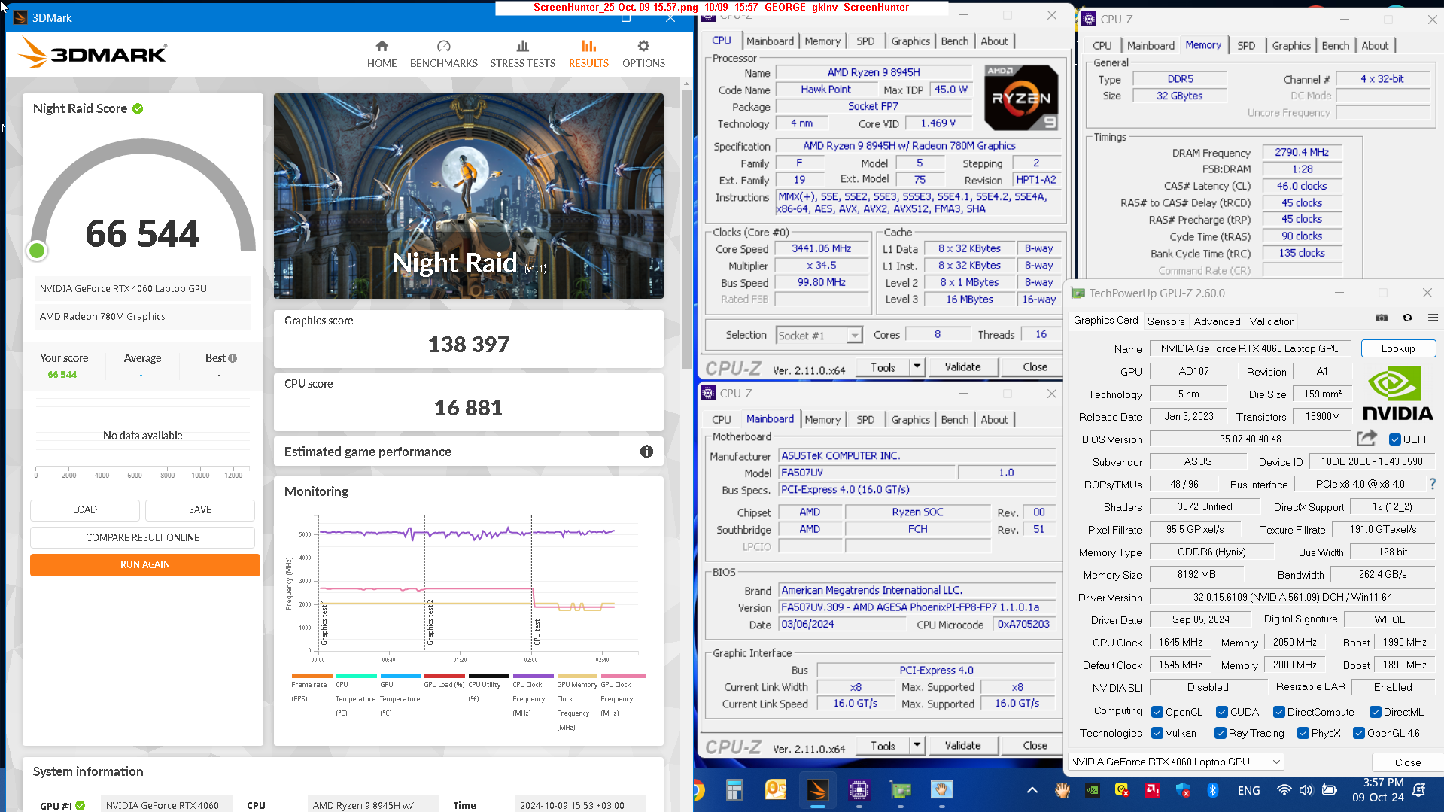This screenshot has height=812, width=1444.
Task: Click the Ryzen 9 logo in CPU-Z
Action: coord(1021,98)
